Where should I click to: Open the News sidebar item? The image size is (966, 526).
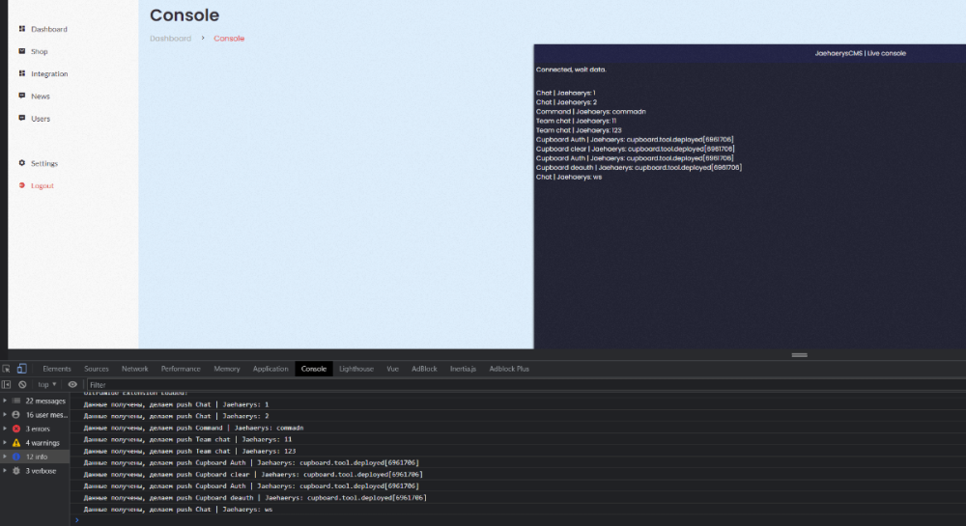(40, 96)
